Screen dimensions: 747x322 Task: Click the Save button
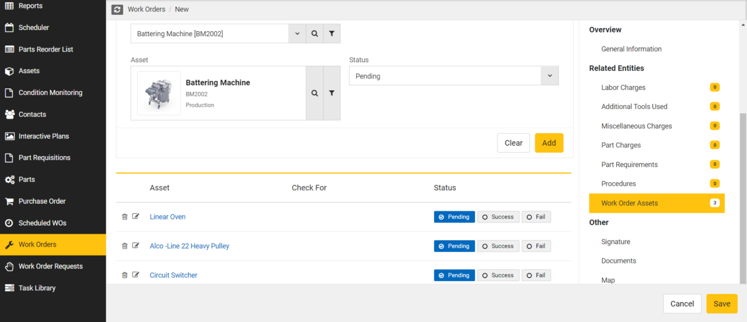(x=722, y=304)
